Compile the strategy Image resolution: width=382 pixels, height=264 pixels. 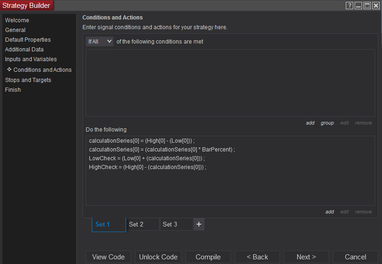pos(208,257)
